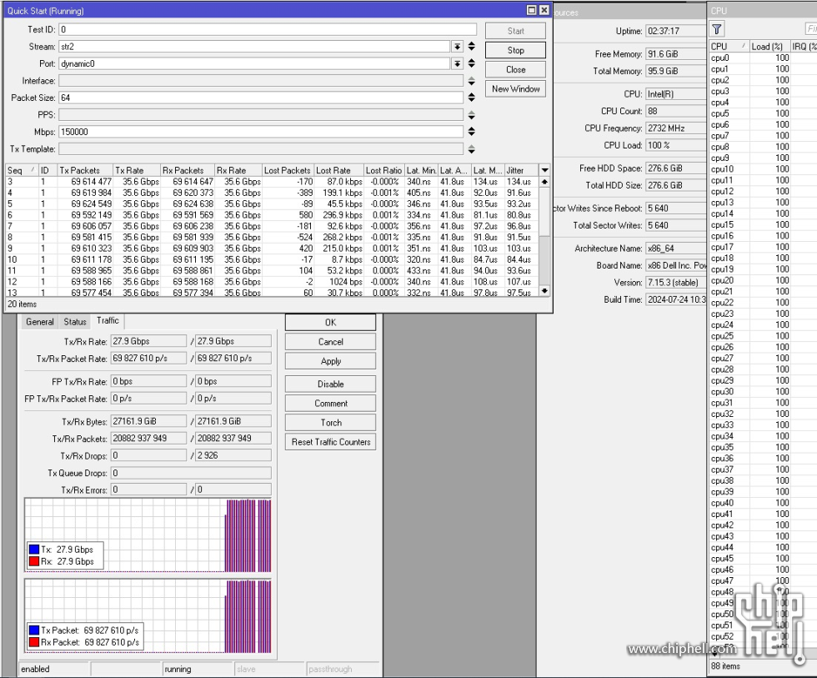This screenshot has height=678, width=817.
Task: Click the Port field showing dynamic0
Action: (x=254, y=63)
